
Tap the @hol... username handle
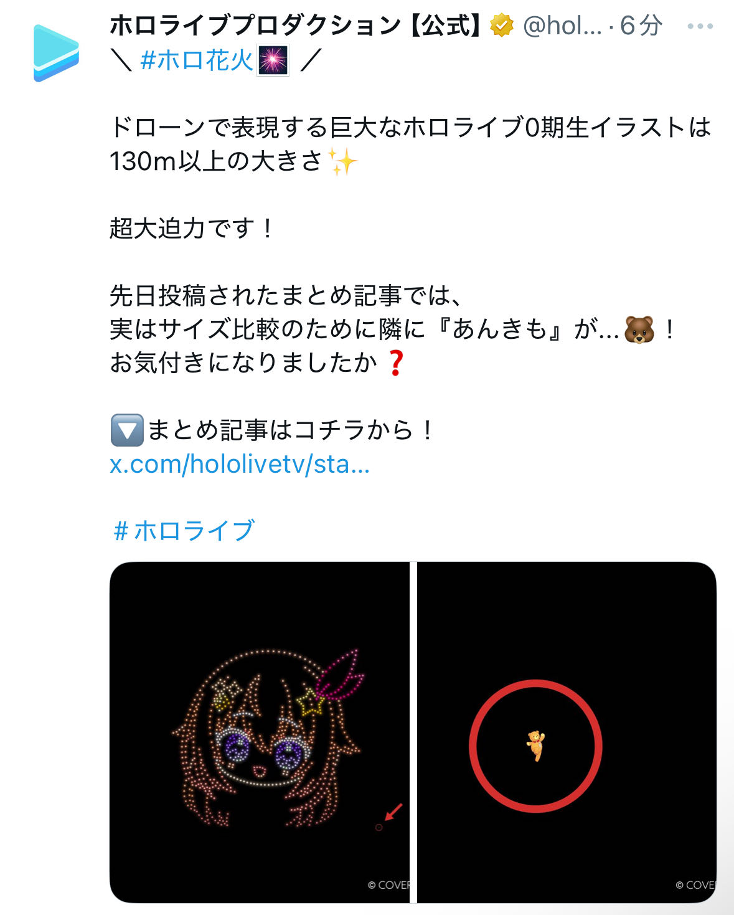tap(563, 26)
